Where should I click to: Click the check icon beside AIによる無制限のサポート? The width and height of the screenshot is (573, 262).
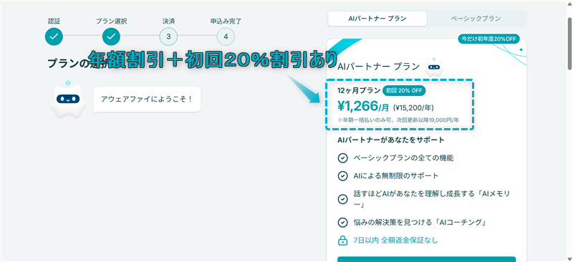click(x=342, y=176)
